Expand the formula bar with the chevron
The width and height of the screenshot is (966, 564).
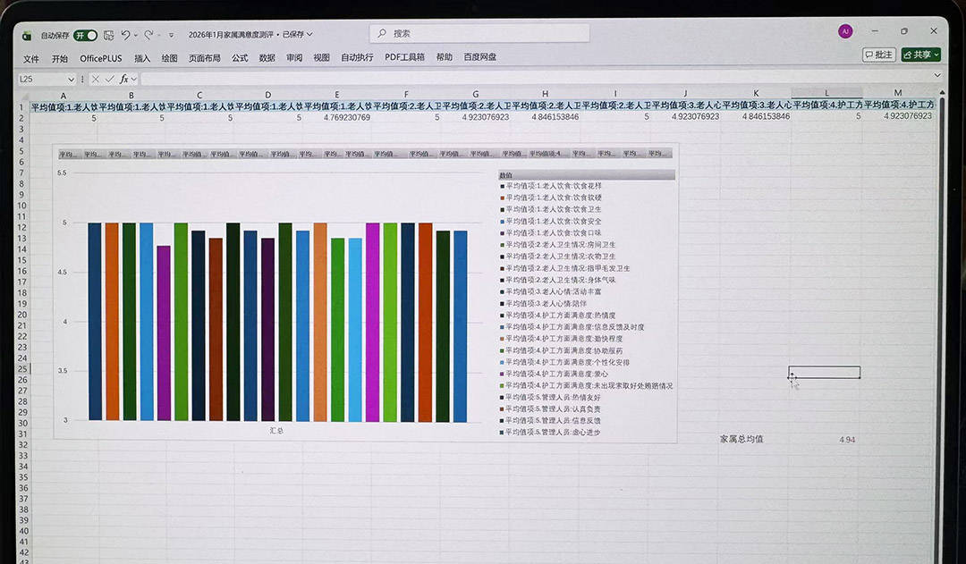(936, 77)
